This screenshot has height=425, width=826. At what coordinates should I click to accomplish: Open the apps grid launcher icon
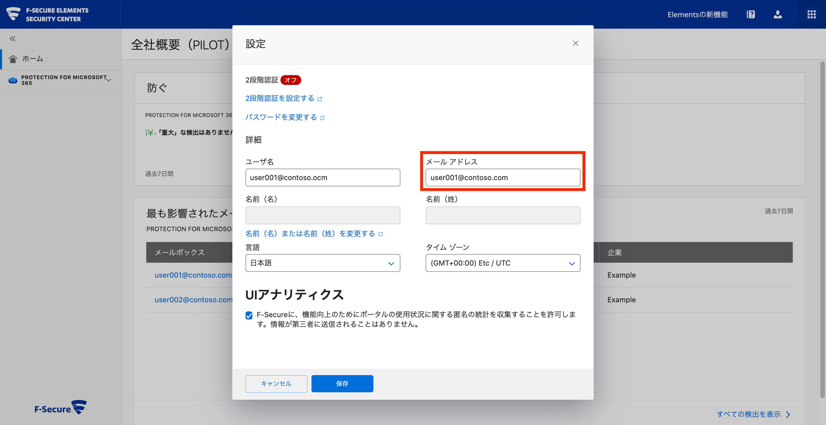coord(811,14)
